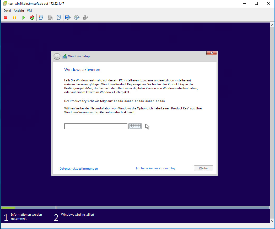Open the Datenschutzbestimmungen link
275x229 pixels.
pyautogui.click(x=79, y=169)
